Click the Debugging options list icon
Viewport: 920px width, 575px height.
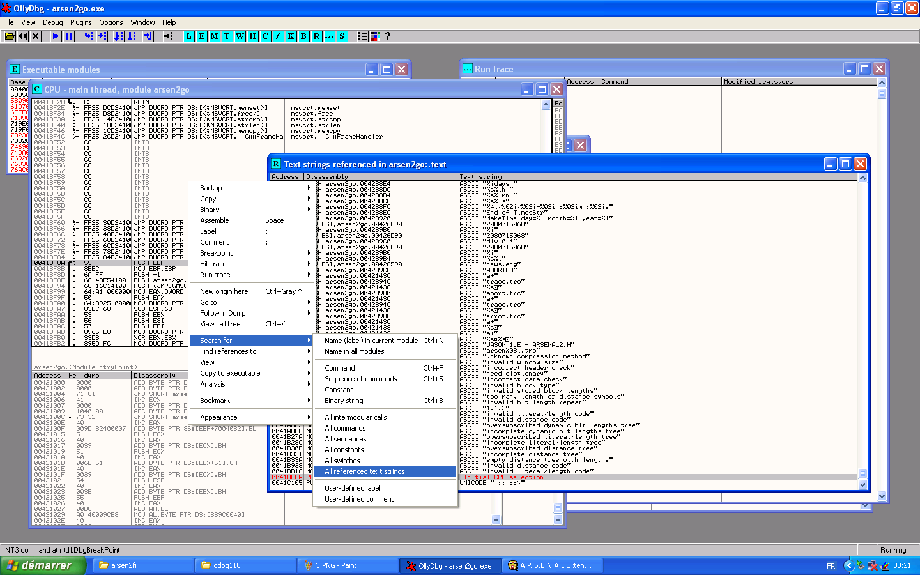363,36
